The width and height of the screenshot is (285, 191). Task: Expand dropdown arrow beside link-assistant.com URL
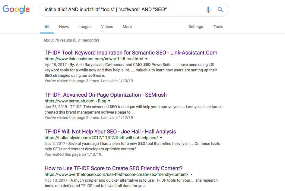(x=146, y=59)
